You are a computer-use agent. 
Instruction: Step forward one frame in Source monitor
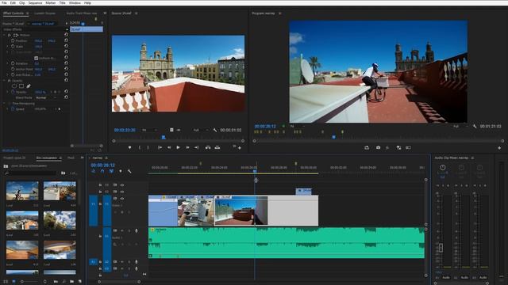point(187,147)
